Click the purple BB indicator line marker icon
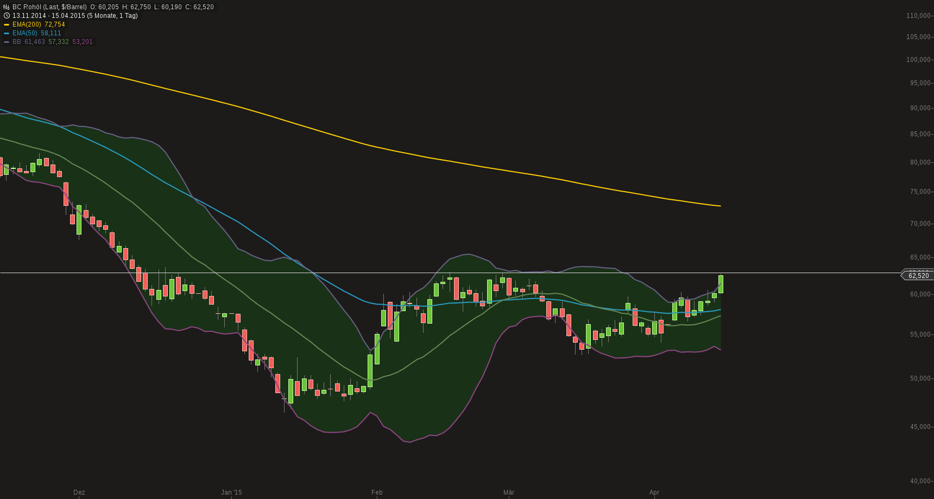934x499 pixels. (x=8, y=42)
